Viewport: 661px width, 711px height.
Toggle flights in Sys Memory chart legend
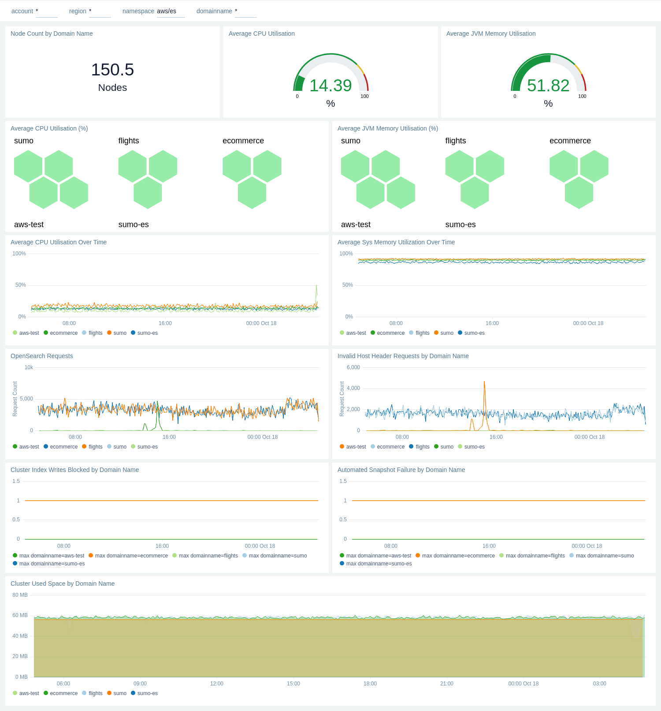tap(420, 333)
